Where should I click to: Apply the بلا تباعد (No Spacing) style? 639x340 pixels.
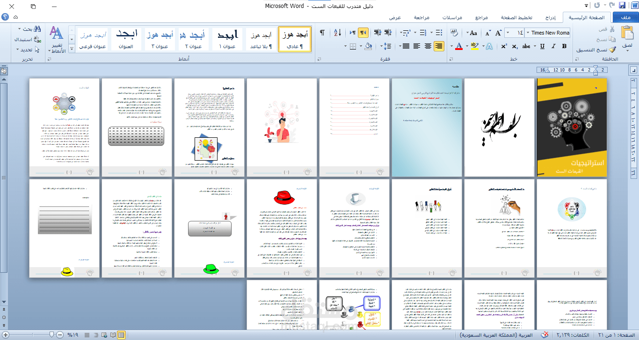tap(261, 39)
